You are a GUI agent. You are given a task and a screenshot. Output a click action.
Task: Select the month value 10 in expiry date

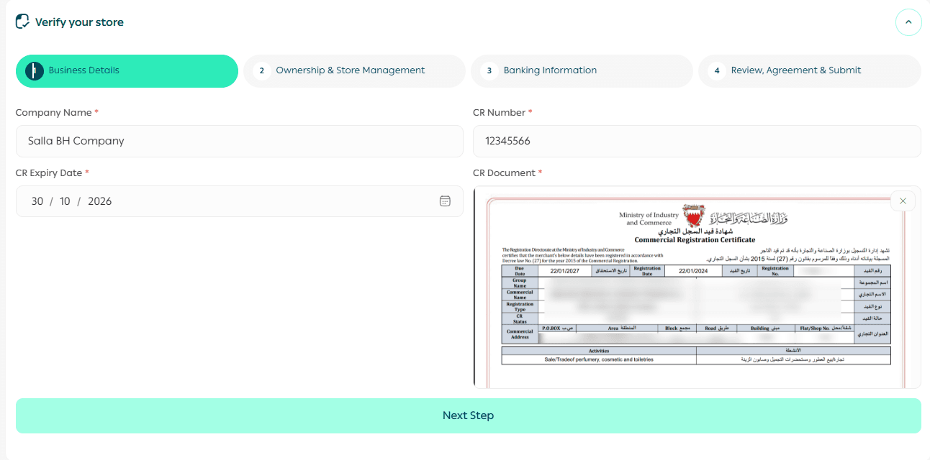click(65, 201)
